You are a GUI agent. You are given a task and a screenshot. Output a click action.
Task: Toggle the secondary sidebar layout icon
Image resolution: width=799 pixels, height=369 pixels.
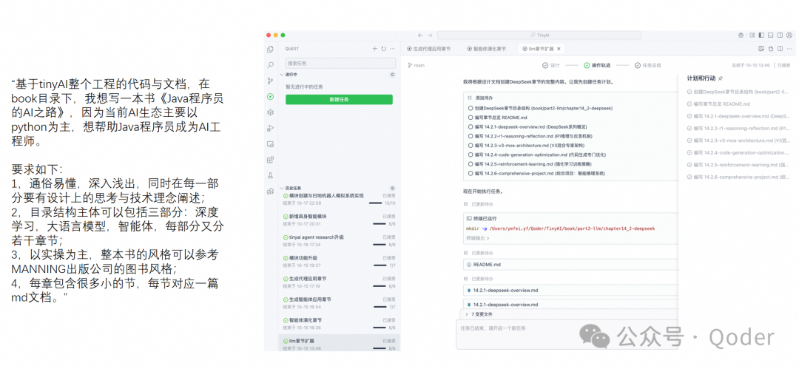pos(780,35)
